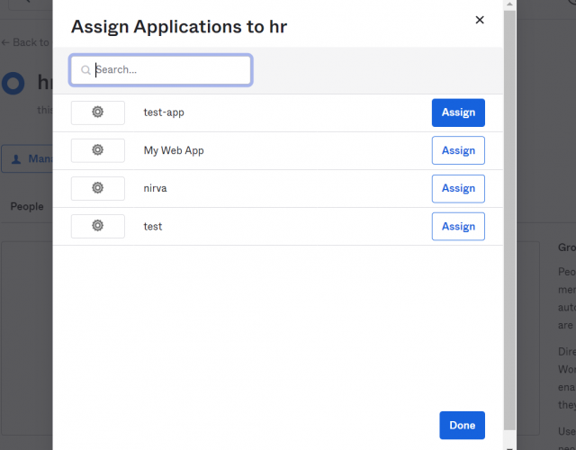The height and width of the screenshot is (450, 576).
Task: Click the gear icon for test
Action: pos(98,226)
